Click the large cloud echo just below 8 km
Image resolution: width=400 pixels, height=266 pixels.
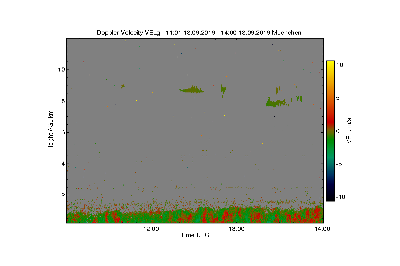click(276, 103)
